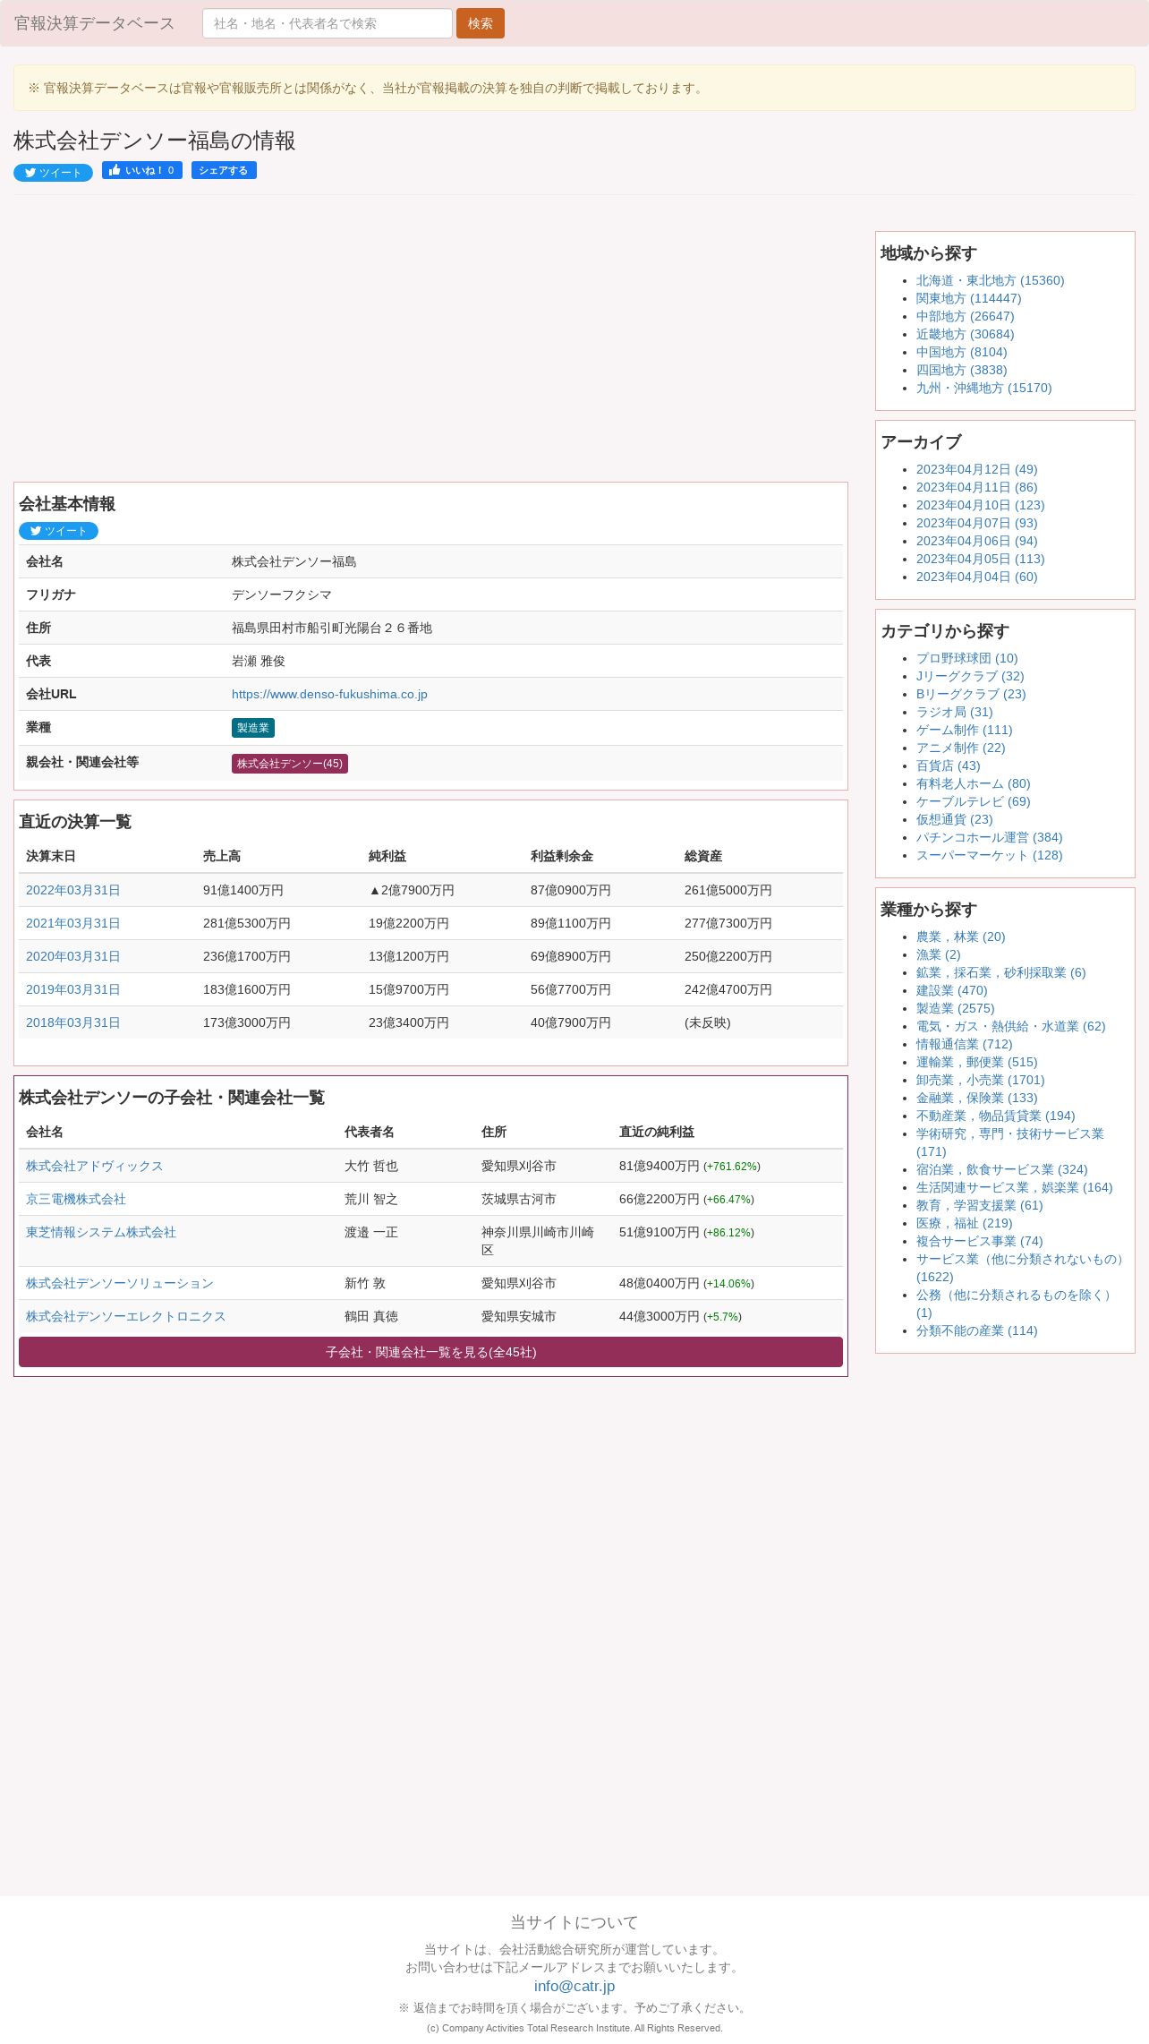The width and height of the screenshot is (1149, 2044).
Task: Open the 2022年03月31日 settlement link
Action: coord(72,890)
